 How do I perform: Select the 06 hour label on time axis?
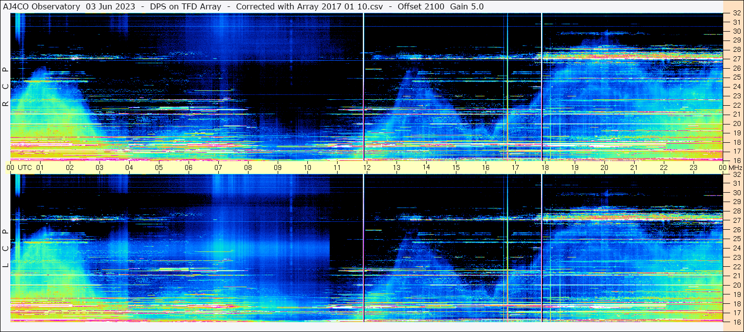click(189, 167)
